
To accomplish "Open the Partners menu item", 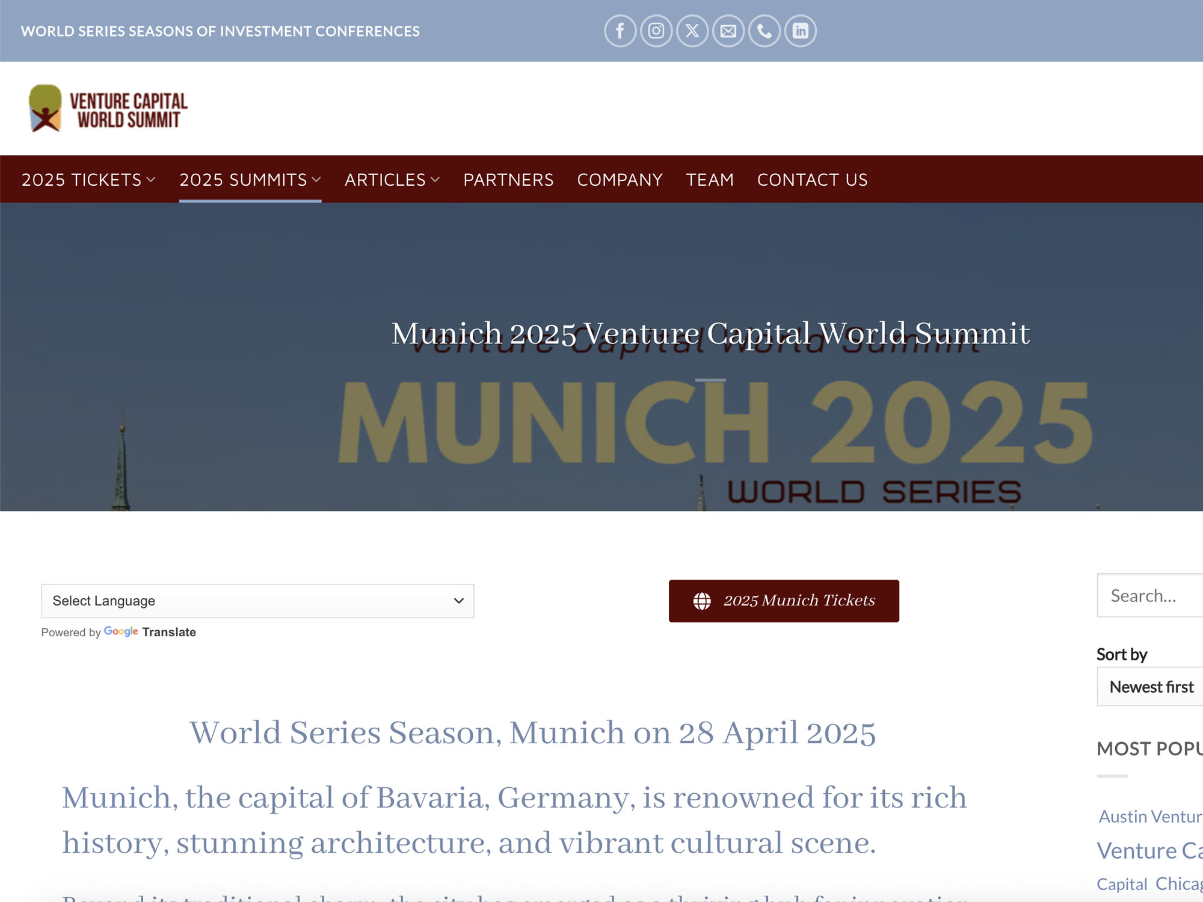I will pyautogui.click(x=508, y=180).
